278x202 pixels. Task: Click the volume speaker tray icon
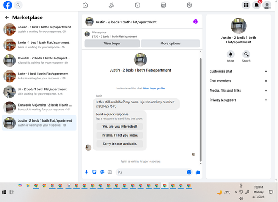[x=241, y=198]
